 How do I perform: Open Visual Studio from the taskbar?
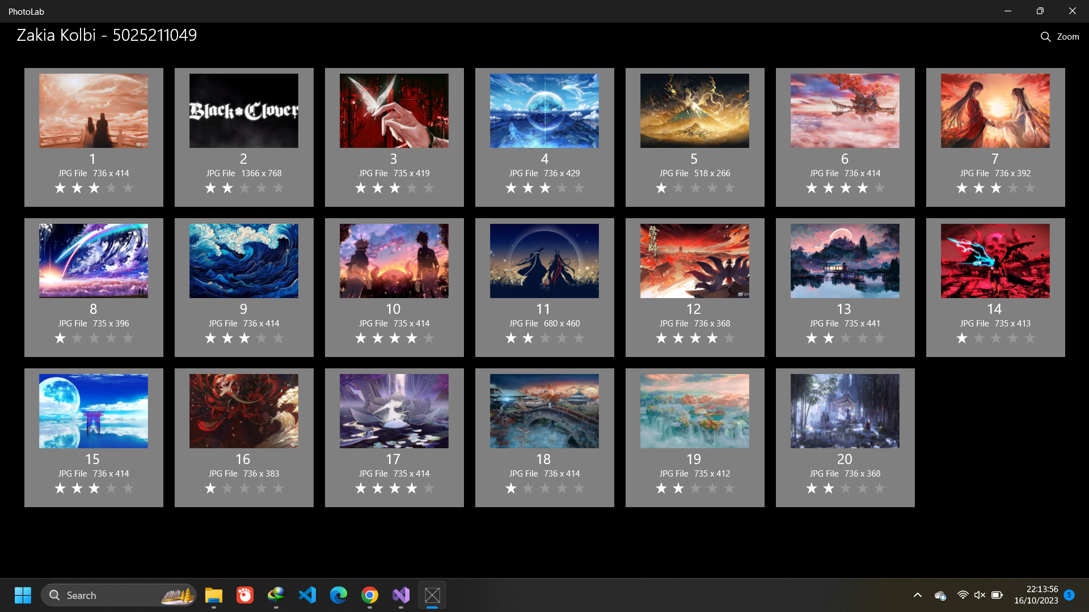pyautogui.click(x=401, y=595)
